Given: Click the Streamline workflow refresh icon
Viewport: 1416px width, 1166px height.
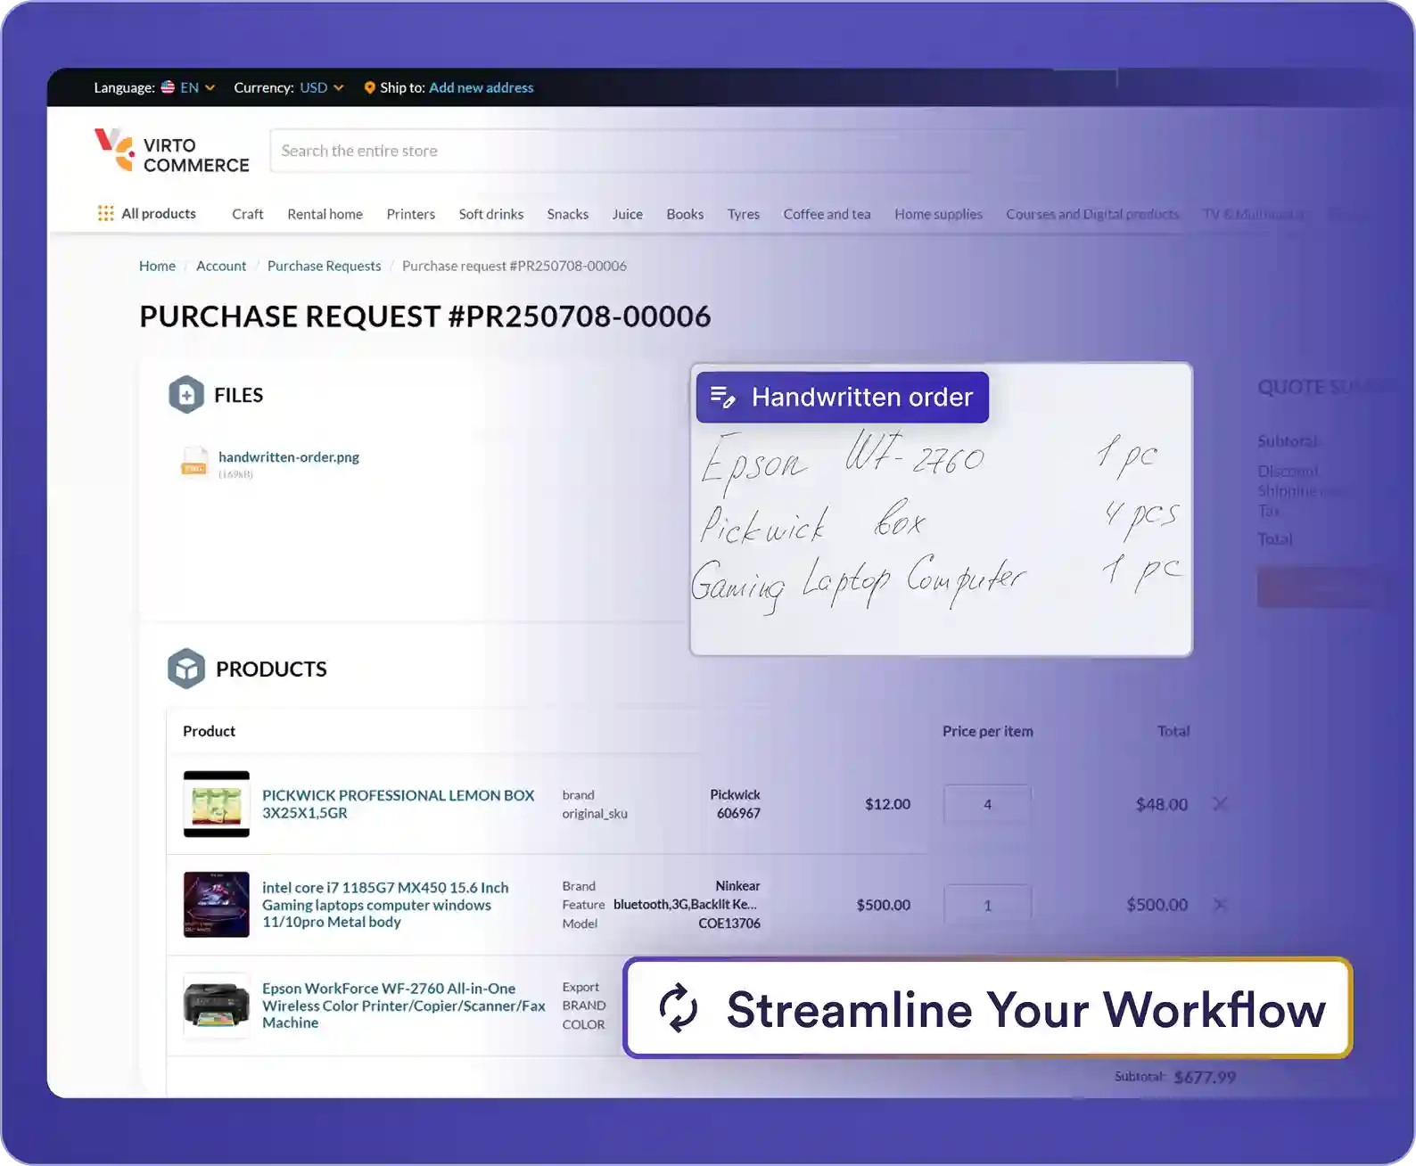Looking at the screenshot, I should pos(679,1008).
